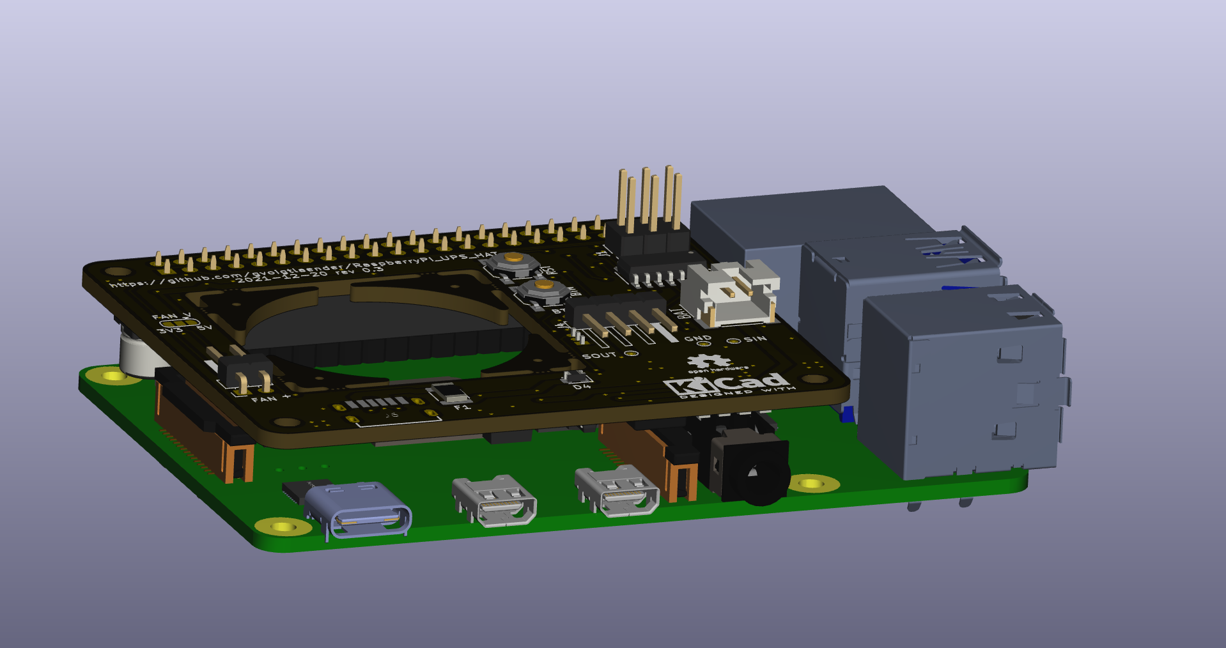
Task: Click the "3V3" jumper label
Action: 170,330
